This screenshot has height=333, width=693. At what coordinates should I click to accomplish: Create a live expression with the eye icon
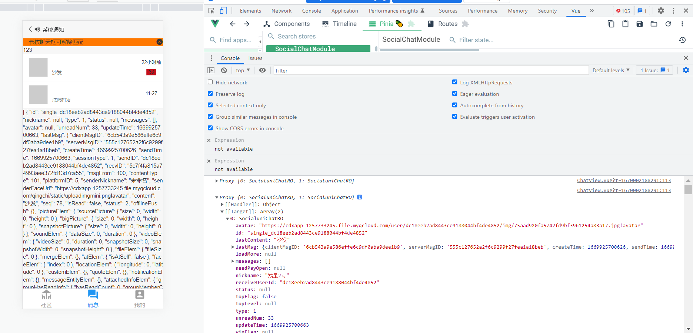click(262, 70)
